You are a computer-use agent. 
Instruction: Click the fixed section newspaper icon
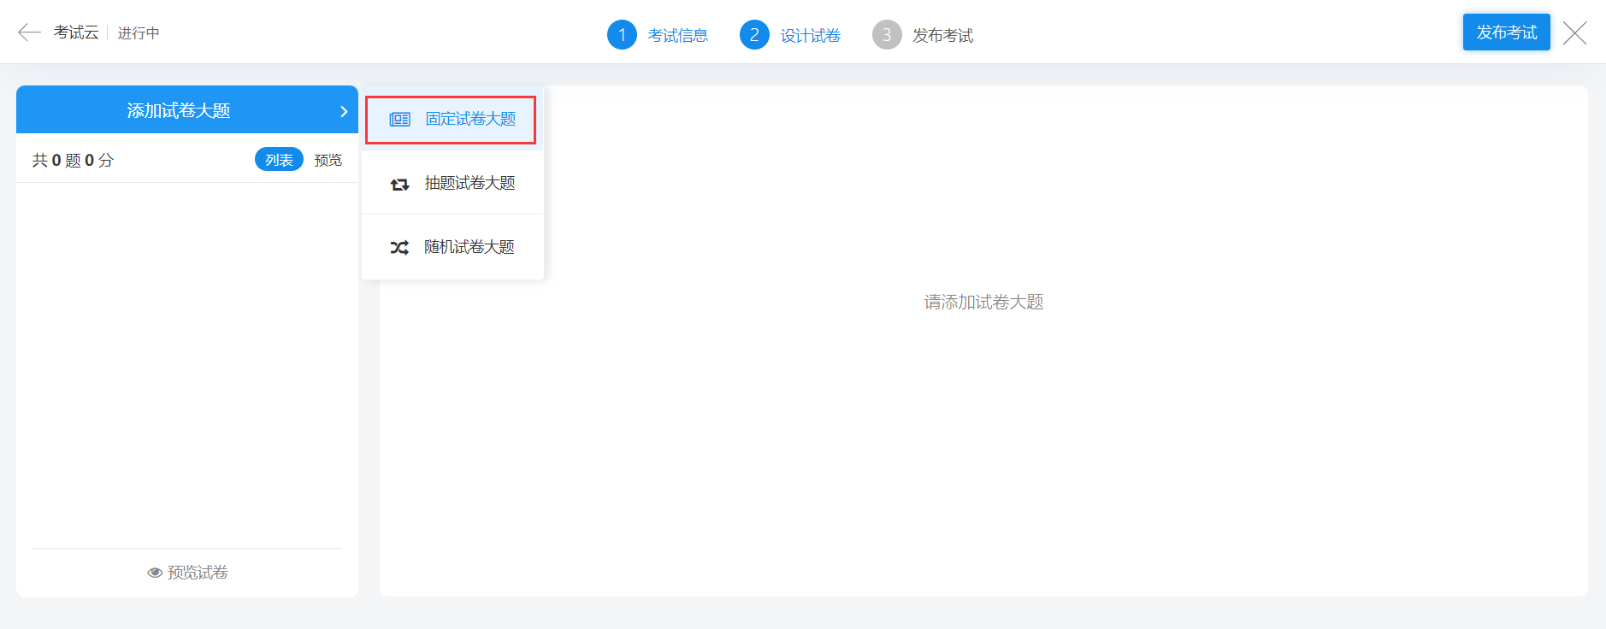tap(399, 120)
